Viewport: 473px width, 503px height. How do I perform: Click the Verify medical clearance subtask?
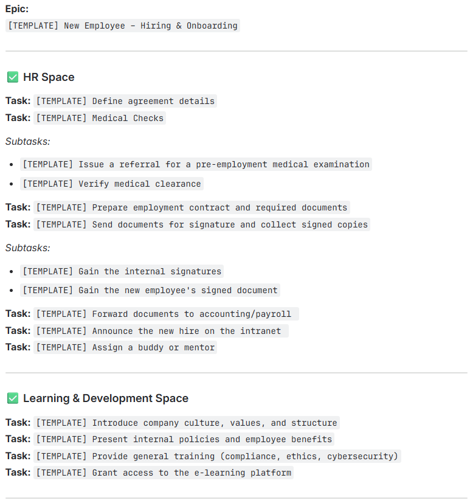[x=112, y=184]
